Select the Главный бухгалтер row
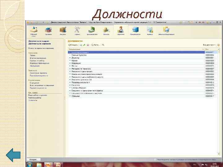The image size is (223, 167). click(136, 55)
